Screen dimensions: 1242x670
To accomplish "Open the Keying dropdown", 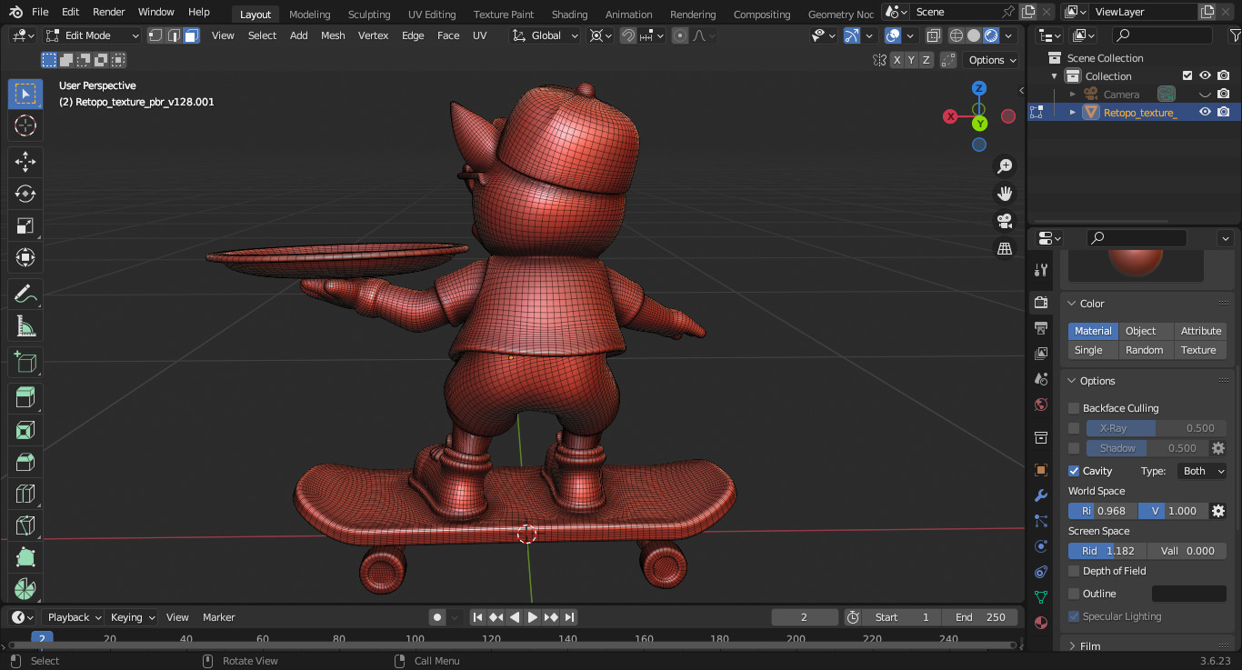I will (x=131, y=617).
